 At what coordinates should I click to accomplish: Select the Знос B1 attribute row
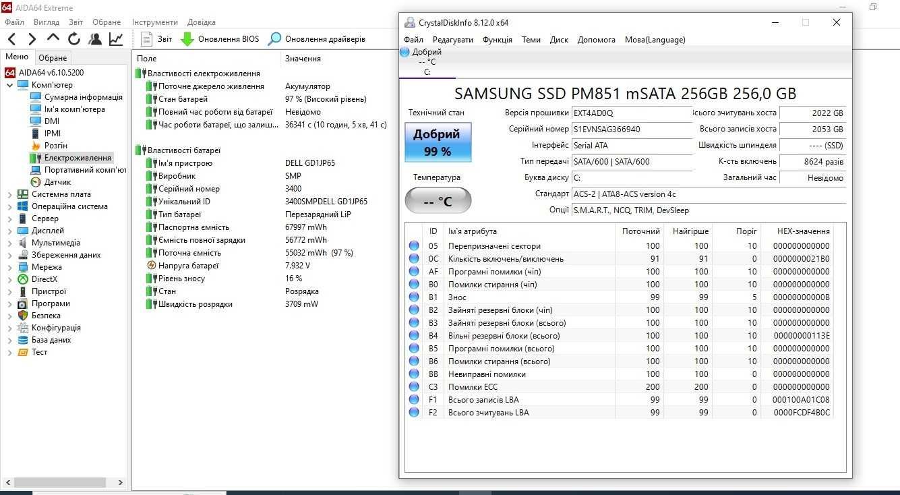pyautogui.click(x=620, y=297)
